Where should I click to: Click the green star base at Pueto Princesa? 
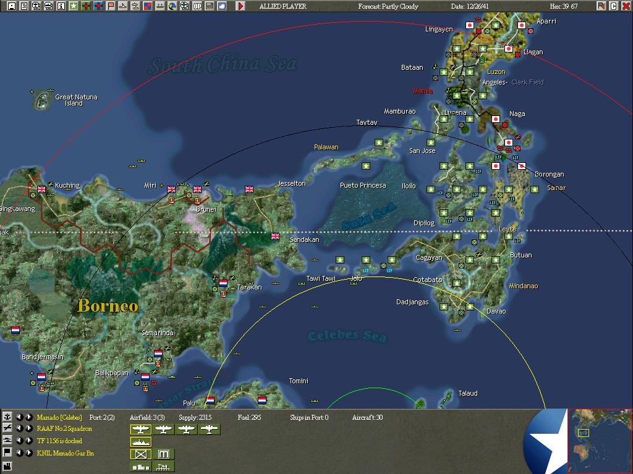click(x=366, y=166)
